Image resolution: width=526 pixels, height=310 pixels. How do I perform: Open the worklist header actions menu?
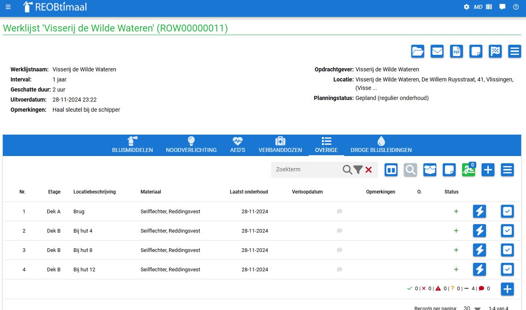(515, 51)
